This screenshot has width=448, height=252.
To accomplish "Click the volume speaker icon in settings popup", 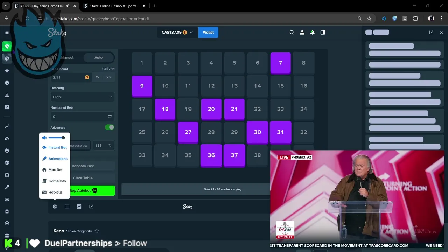I will 44,138.
